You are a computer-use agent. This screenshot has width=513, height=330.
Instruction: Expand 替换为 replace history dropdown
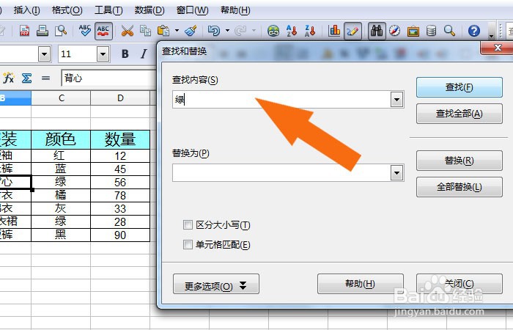396,173
